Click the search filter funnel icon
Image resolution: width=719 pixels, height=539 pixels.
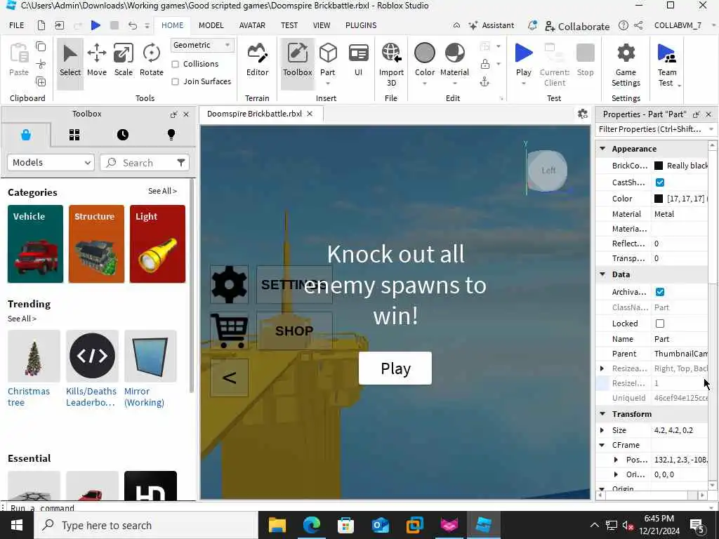(181, 162)
